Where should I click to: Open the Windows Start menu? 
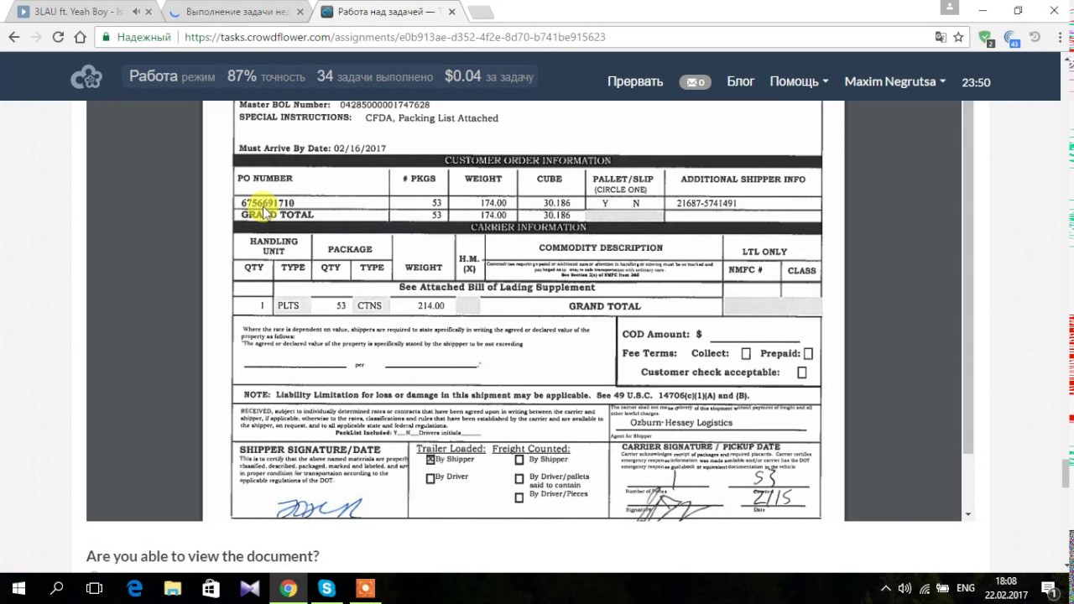(18, 588)
